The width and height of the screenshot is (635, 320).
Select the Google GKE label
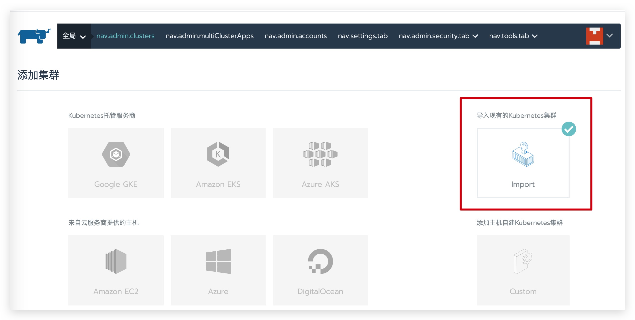pos(116,184)
